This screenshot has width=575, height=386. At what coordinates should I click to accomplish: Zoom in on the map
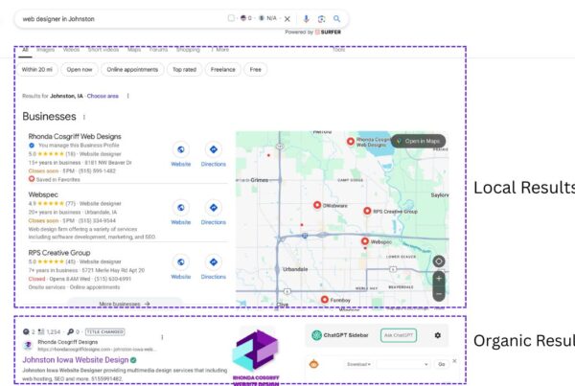tap(439, 278)
